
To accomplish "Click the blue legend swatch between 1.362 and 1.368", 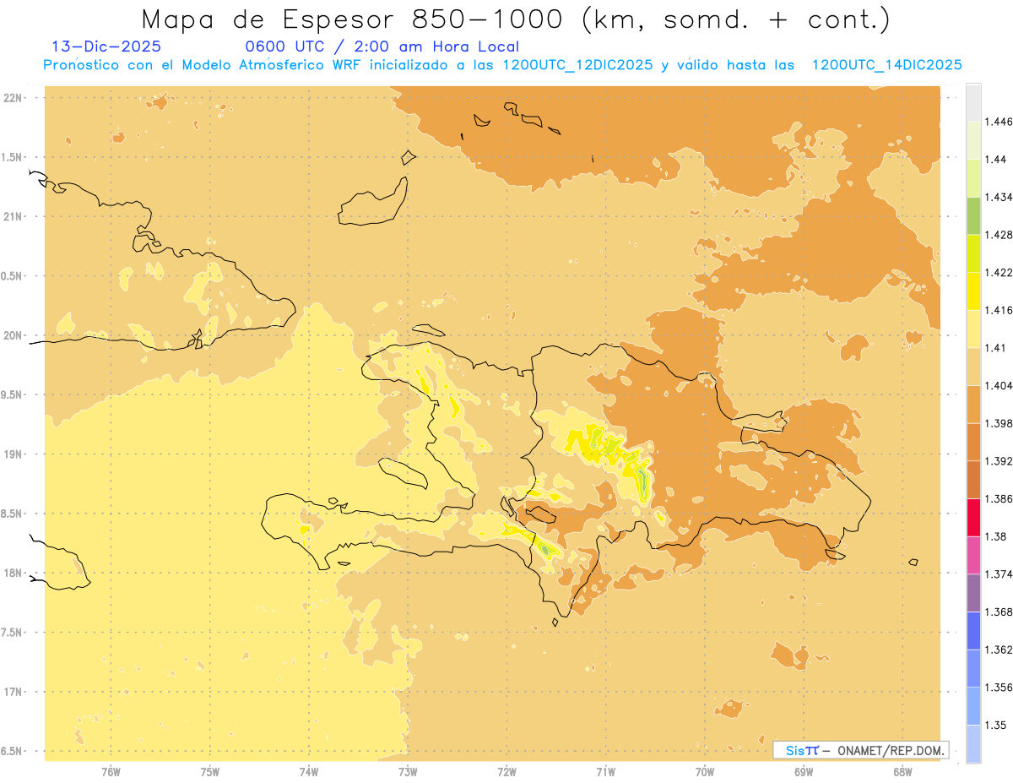I will pyautogui.click(x=973, y=630).
